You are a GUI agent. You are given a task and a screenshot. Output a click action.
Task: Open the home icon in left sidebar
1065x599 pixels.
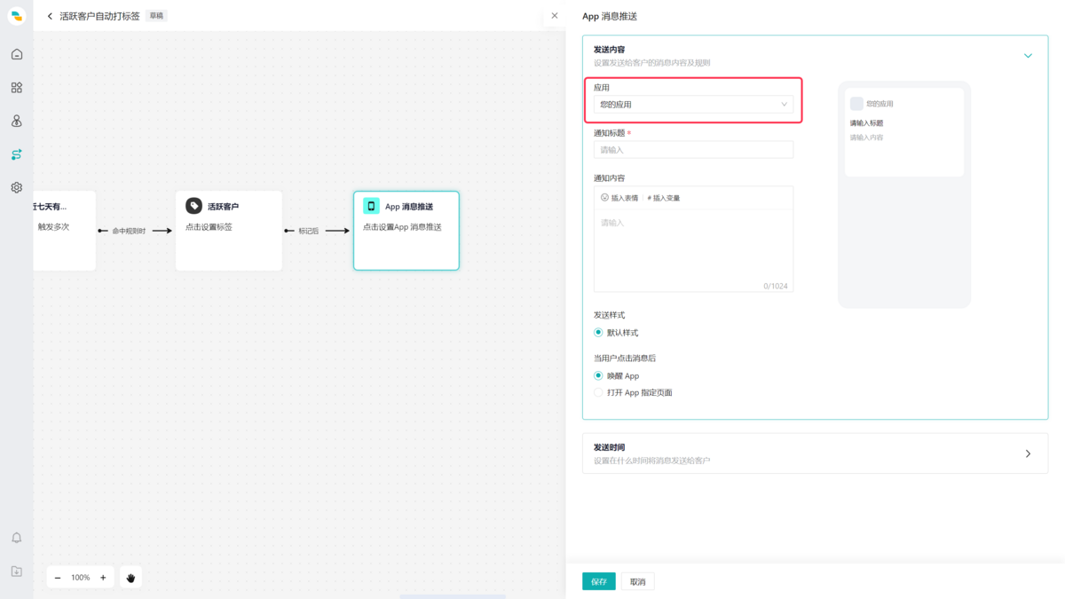coord(16,54)
